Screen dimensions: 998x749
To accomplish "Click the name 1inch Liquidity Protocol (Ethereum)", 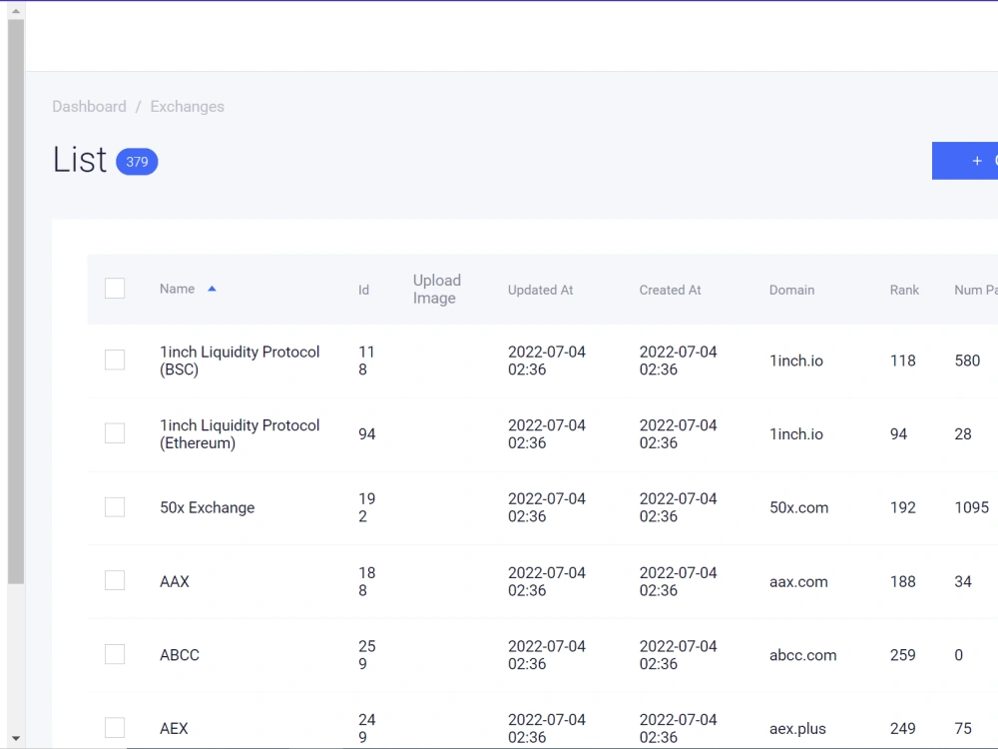I will [x=240, y=434].
